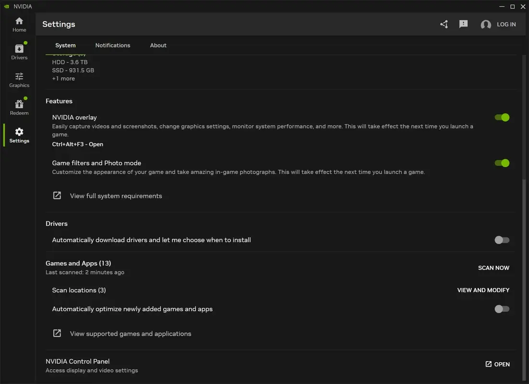Select the Settings gear in sidebar
The image size is (529, 384).
pyautogui.click(x=19, y=135)
